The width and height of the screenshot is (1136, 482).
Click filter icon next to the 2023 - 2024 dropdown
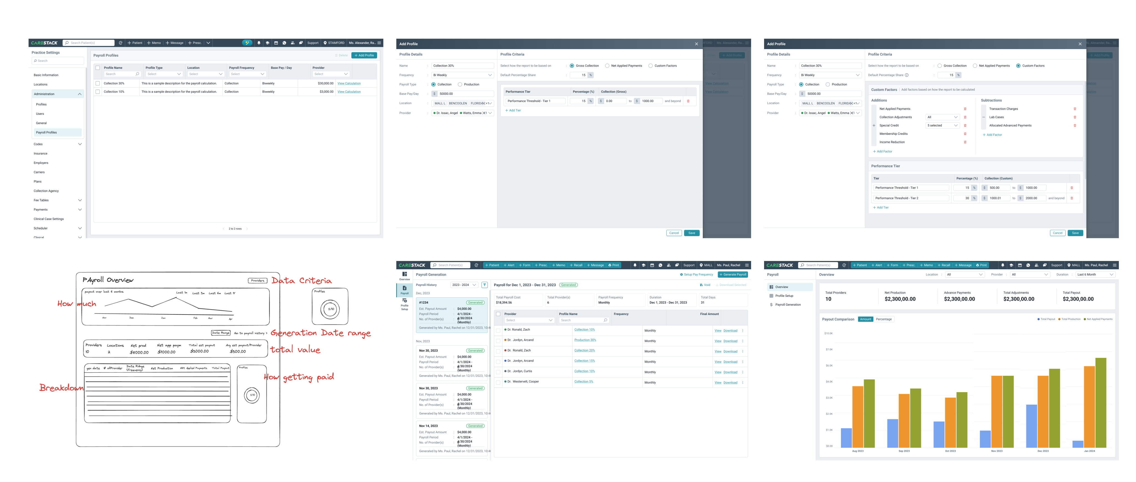(484, 285)
